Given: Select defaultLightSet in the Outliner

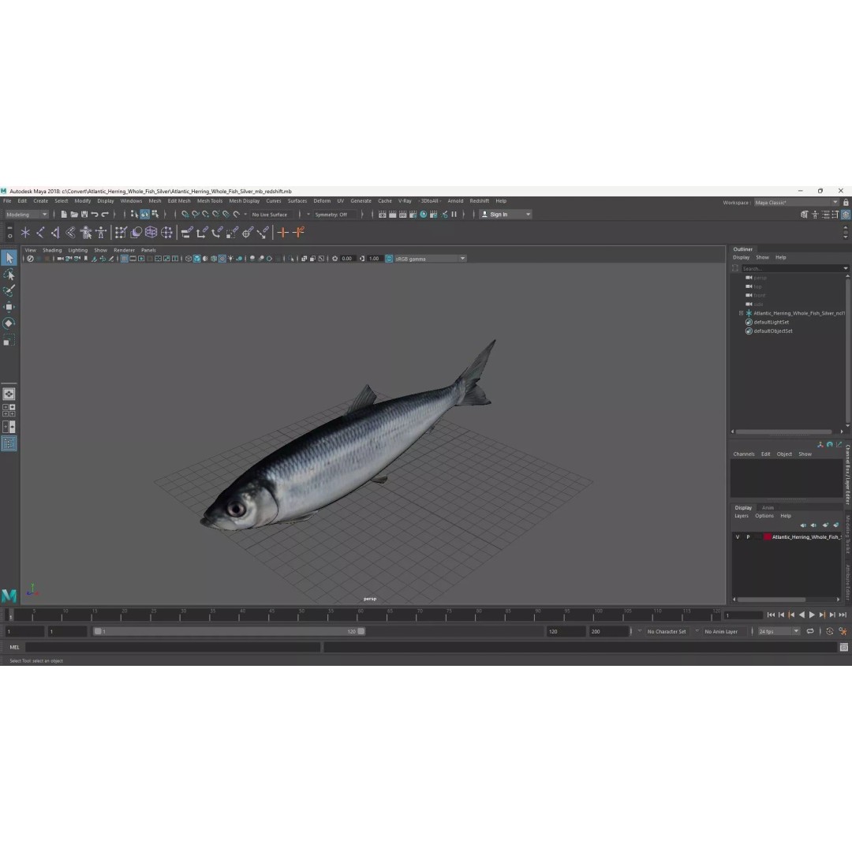Looking at the screenshot, I should point(771,322).
